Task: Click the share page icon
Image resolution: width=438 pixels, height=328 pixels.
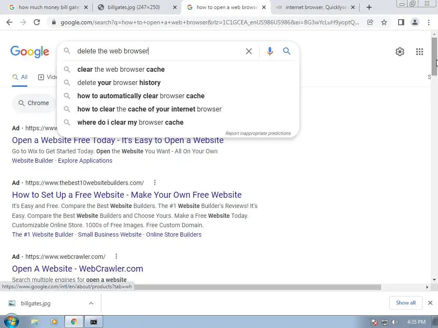Action: pyautogui.click(x=370, y=22)
